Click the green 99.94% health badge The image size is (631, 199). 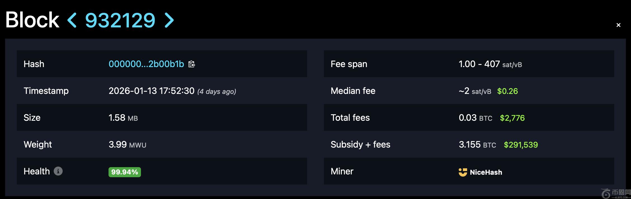pyautogui.click(x=124, y=172)
